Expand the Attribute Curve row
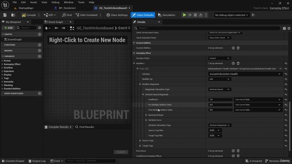The height and width of the screenshot is (164, 292). 146,120
